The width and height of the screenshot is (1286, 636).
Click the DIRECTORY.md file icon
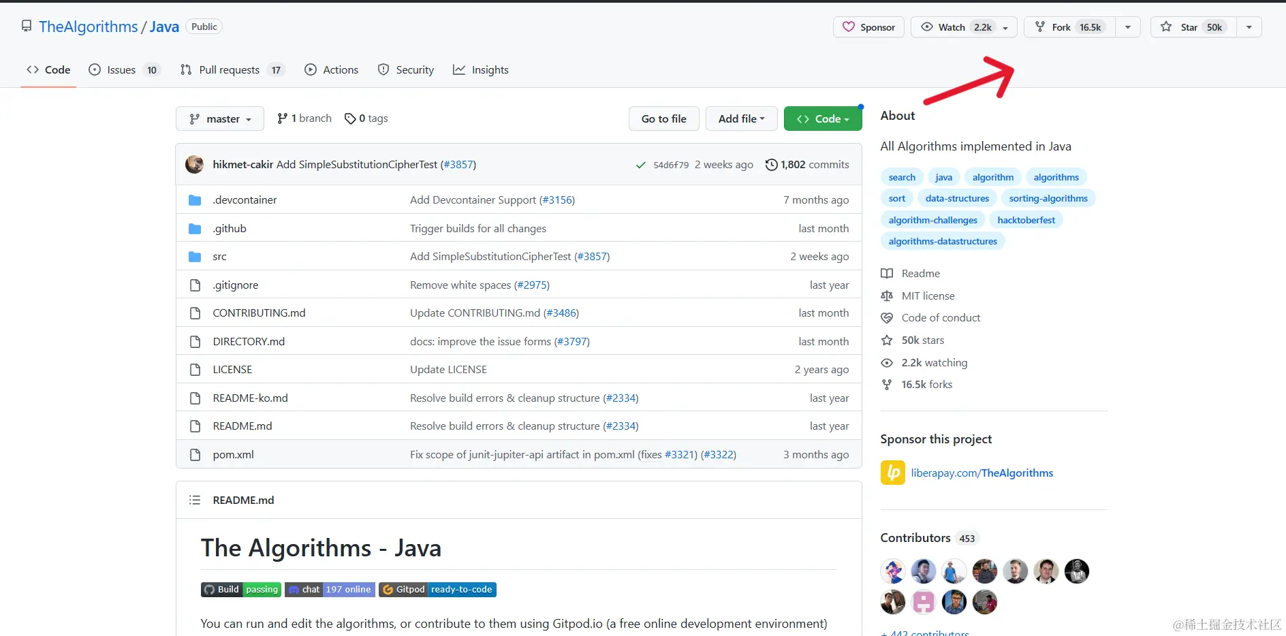195,342
